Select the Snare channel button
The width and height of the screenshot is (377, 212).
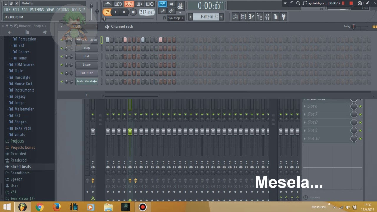[x=87, y=64]
